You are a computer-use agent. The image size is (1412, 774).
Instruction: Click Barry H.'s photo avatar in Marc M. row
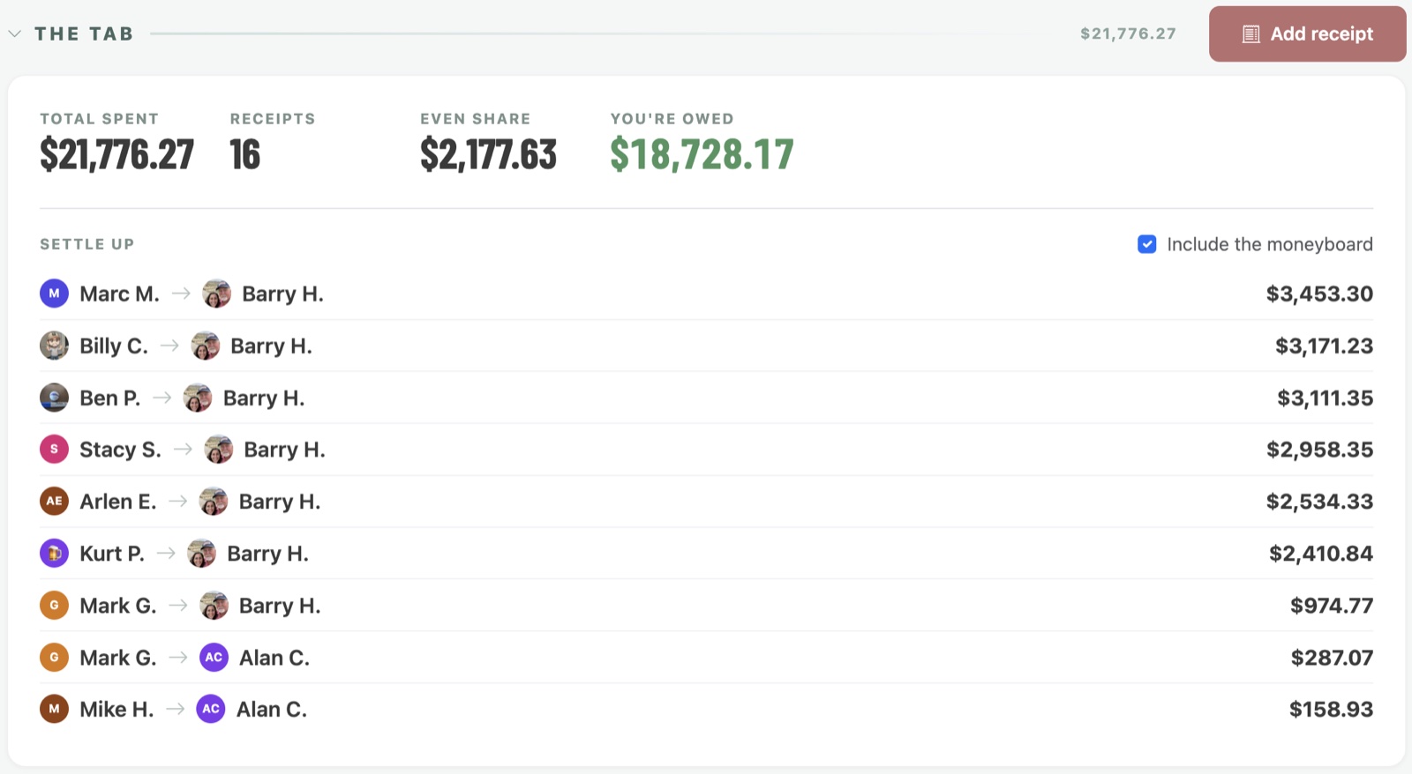click(216, 294)
